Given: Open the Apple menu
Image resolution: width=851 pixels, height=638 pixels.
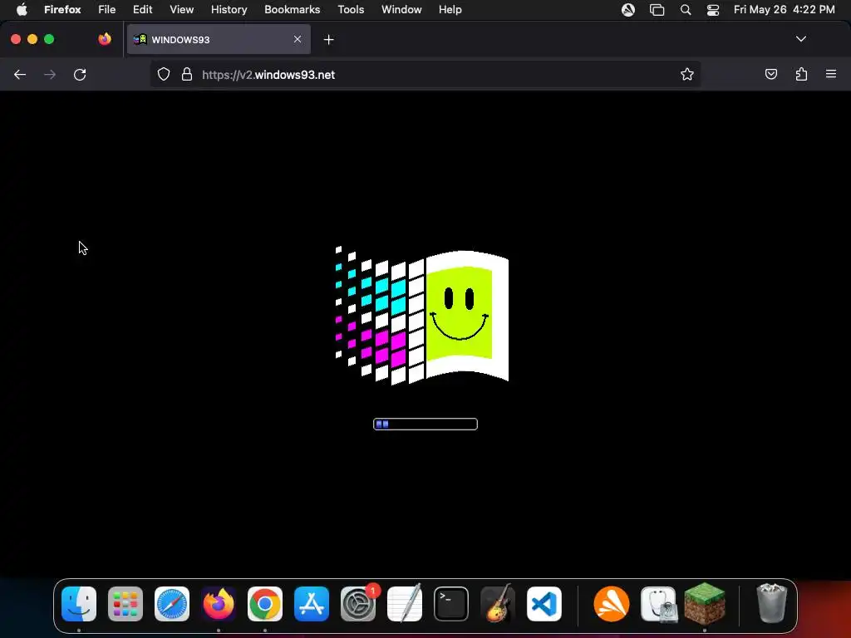Looking at the screenshot, I should tap(22, 9).
